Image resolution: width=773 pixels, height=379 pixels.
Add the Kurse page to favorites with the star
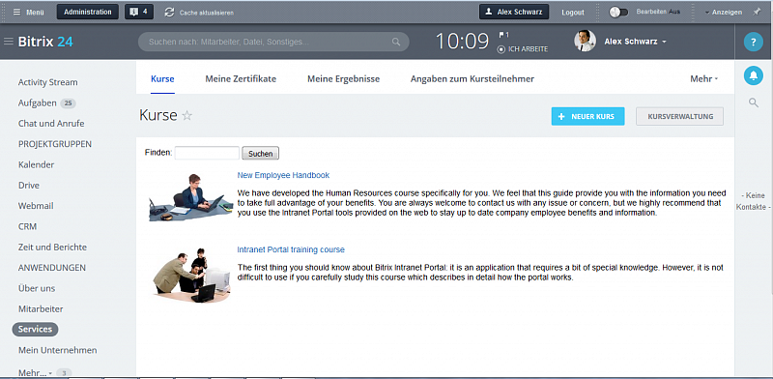point(186,115)
